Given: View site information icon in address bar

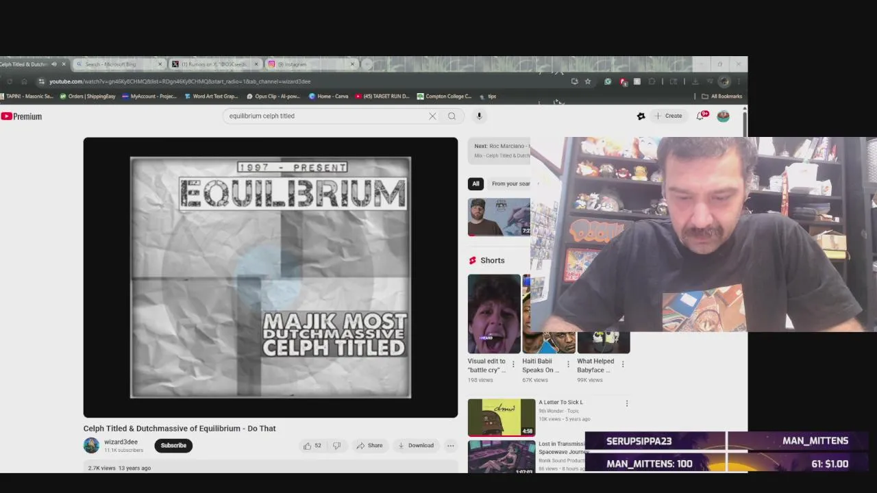Looking at the screenshot, I should 40,81.
